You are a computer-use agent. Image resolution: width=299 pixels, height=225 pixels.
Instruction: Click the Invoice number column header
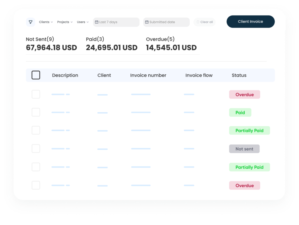click(x=148, y=75)
